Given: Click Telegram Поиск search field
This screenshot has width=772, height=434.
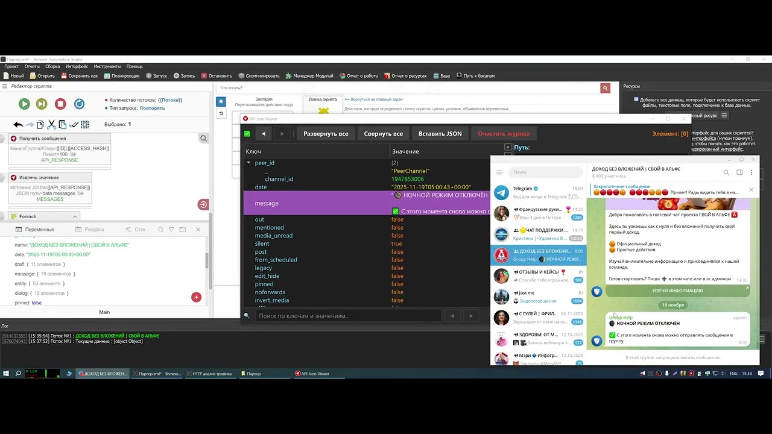Looking at the screenshot, I should tap(545, 172).
